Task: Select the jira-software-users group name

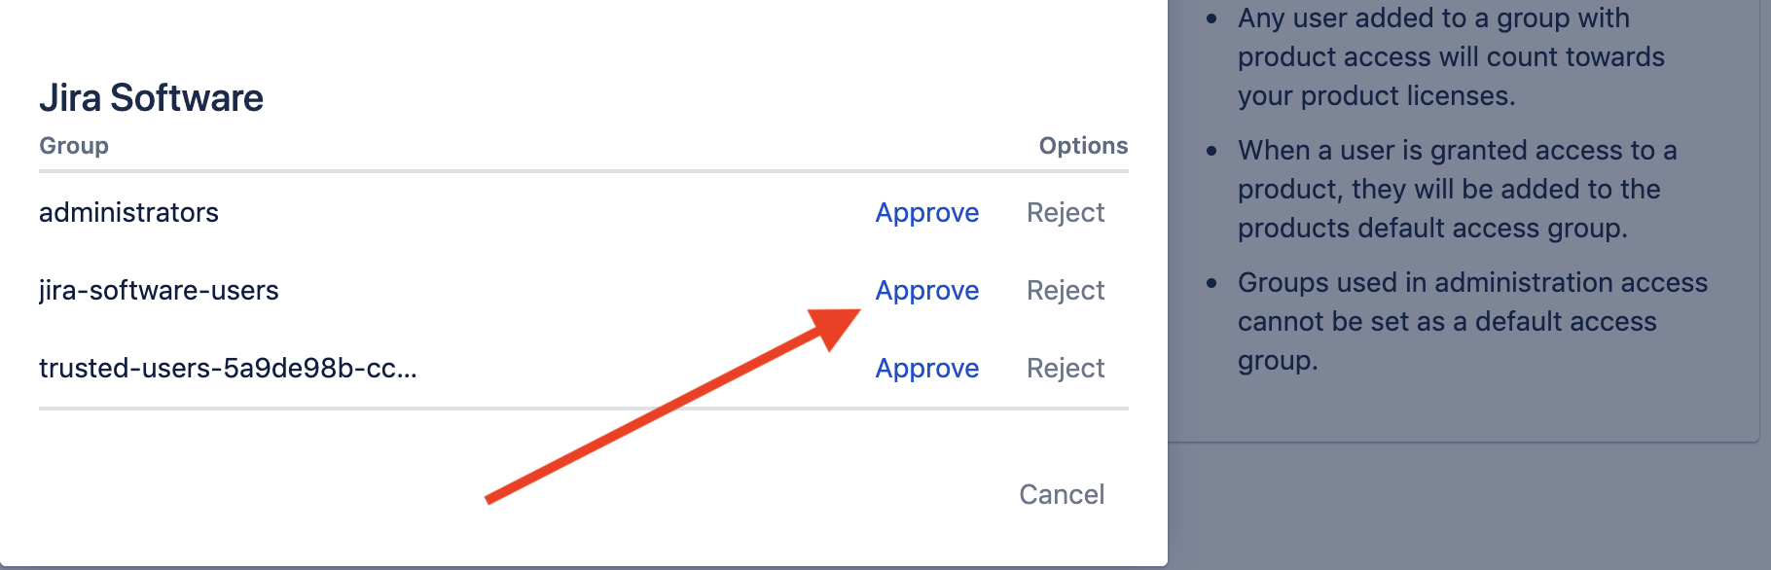Action: tap(159, 290)
